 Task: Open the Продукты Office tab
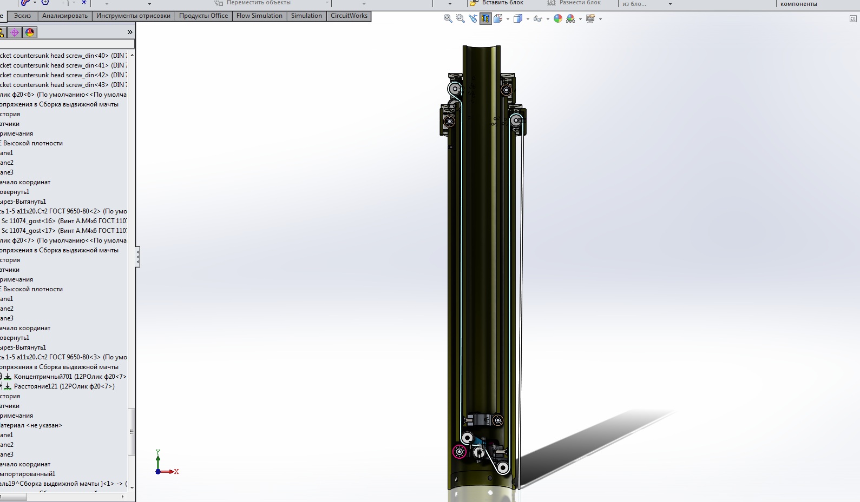(x=203, y=16)
